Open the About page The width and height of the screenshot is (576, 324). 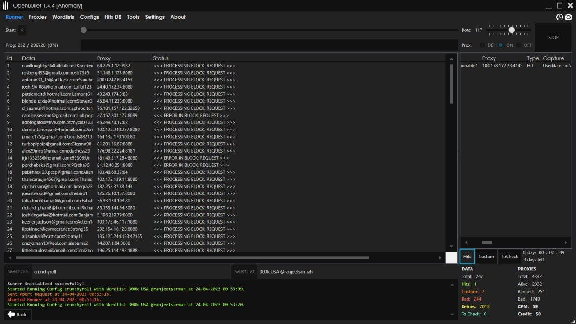[x=178, y=17]
